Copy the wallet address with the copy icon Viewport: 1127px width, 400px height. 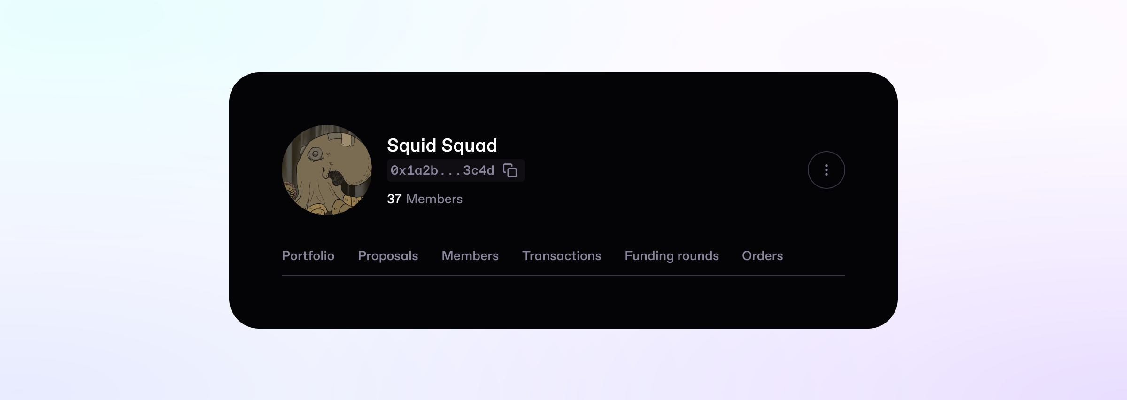(x=510, y=170)
